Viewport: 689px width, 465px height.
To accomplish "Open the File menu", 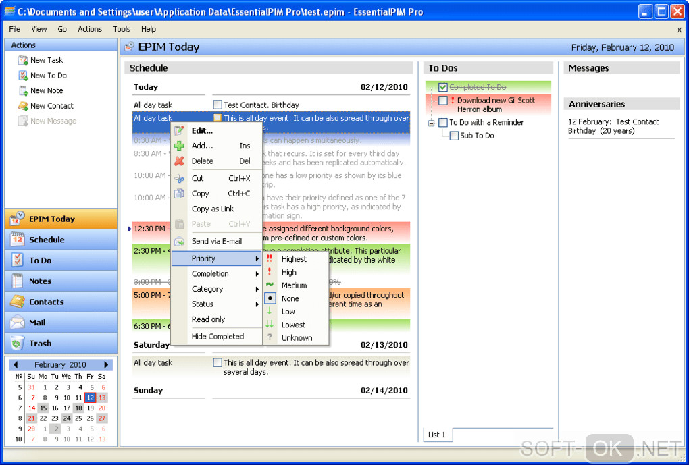I will pyautogui.click(x=14, y=29).
